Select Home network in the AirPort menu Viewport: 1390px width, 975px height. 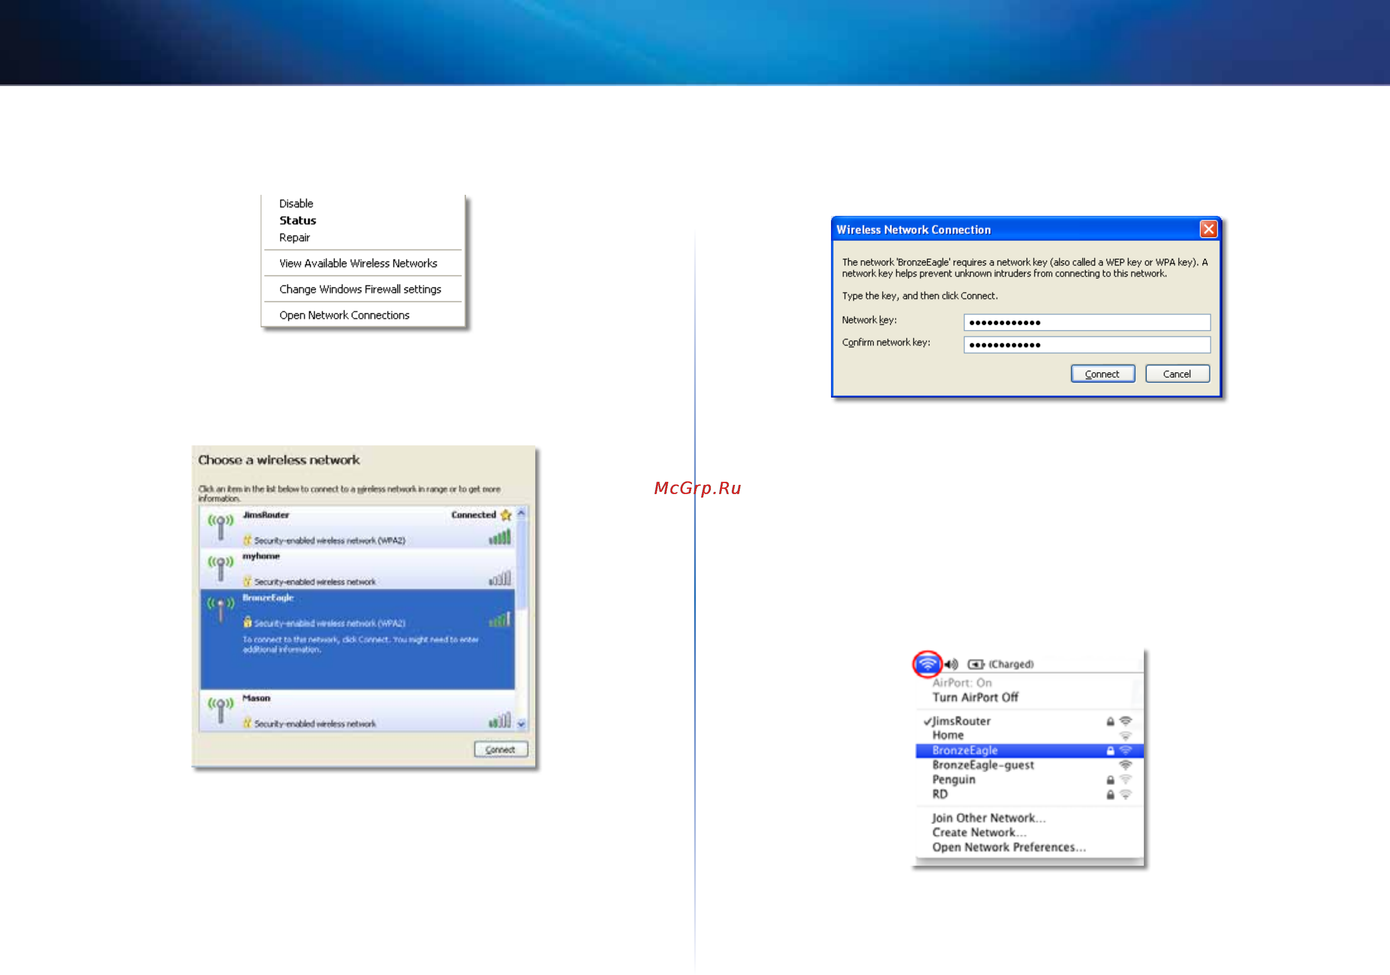click(x=1029, y=735)
